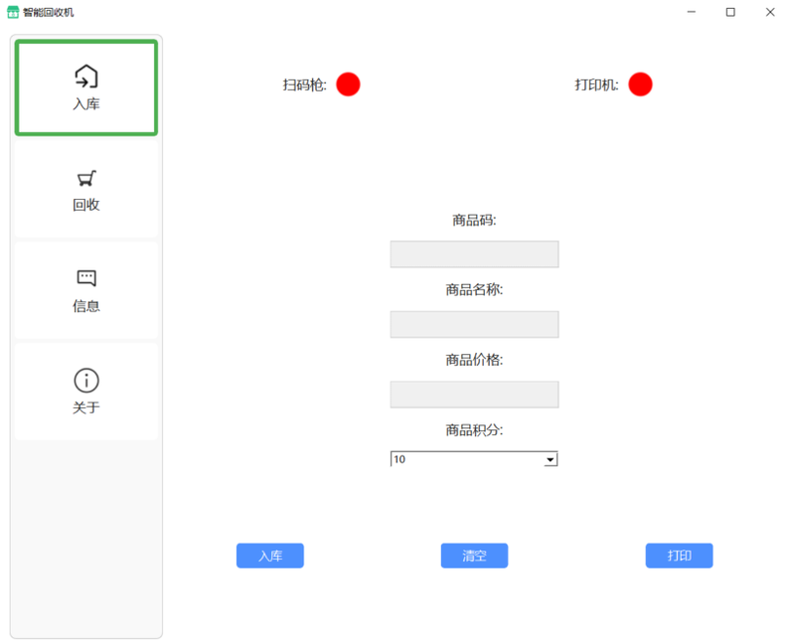This screenshot has height=641, width=795.
Task: Click the red 打印机 status indicator
Action: click(x=640, y=84)
